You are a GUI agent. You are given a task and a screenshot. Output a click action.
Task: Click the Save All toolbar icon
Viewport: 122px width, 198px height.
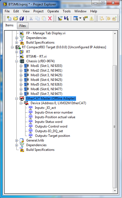coord(22,18)
